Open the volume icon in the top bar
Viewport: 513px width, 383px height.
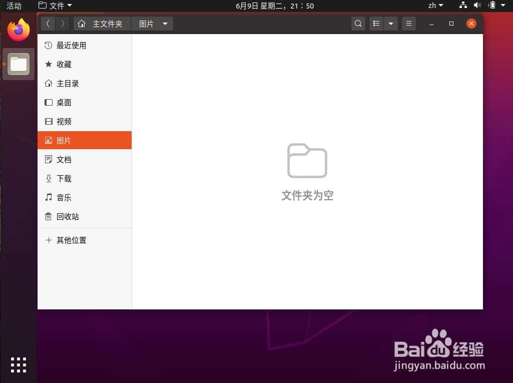coord(476,6)
